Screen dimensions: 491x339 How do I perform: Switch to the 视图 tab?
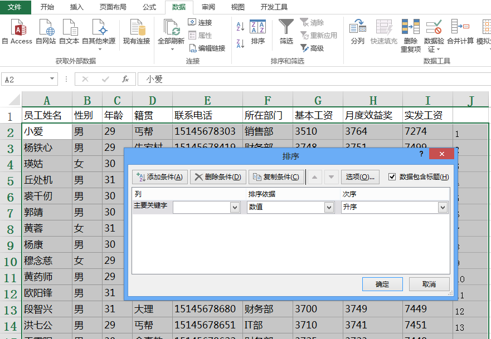tap(237, 7)
